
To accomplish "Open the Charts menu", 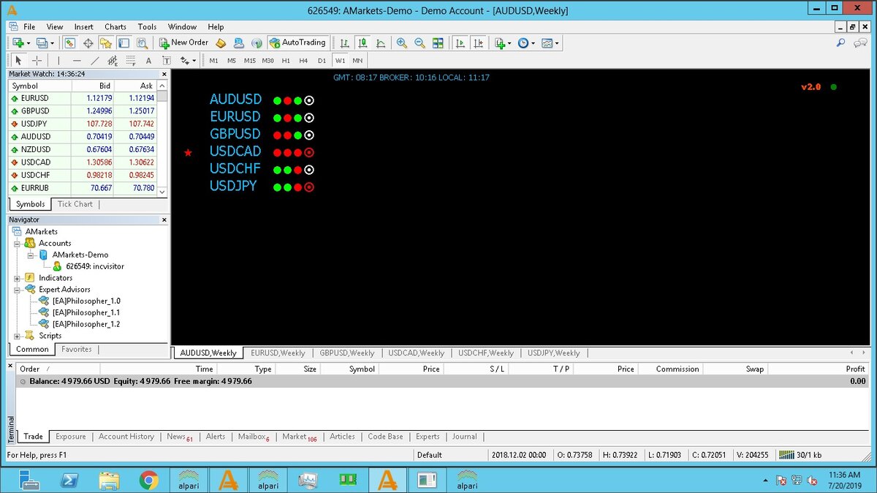I will point(115,27).
